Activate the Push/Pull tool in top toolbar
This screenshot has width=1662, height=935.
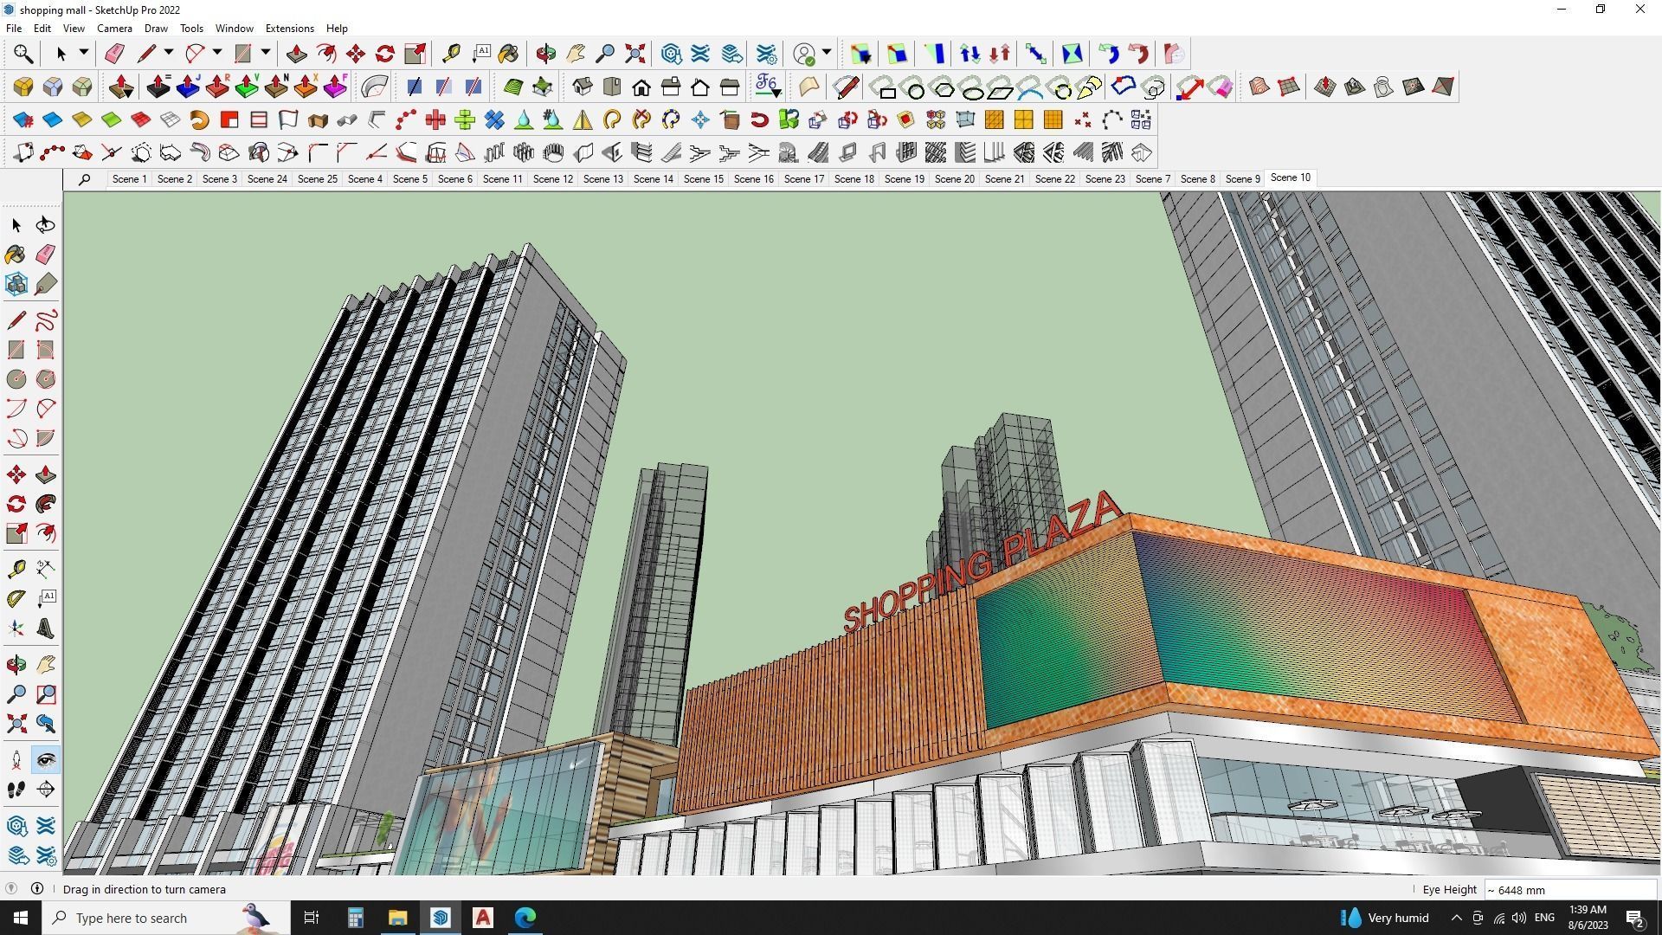296,54
